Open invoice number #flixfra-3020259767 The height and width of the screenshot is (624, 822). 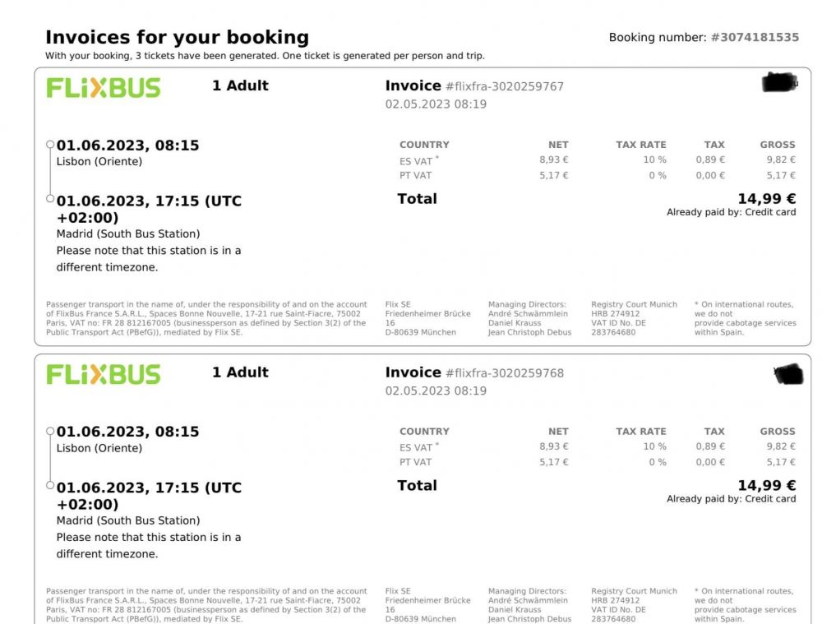(504, 86)
